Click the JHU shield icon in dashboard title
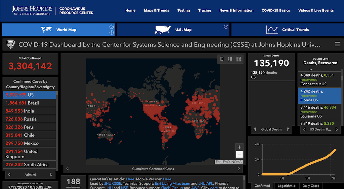Screen dimensions: 344x189 (10, 44)
